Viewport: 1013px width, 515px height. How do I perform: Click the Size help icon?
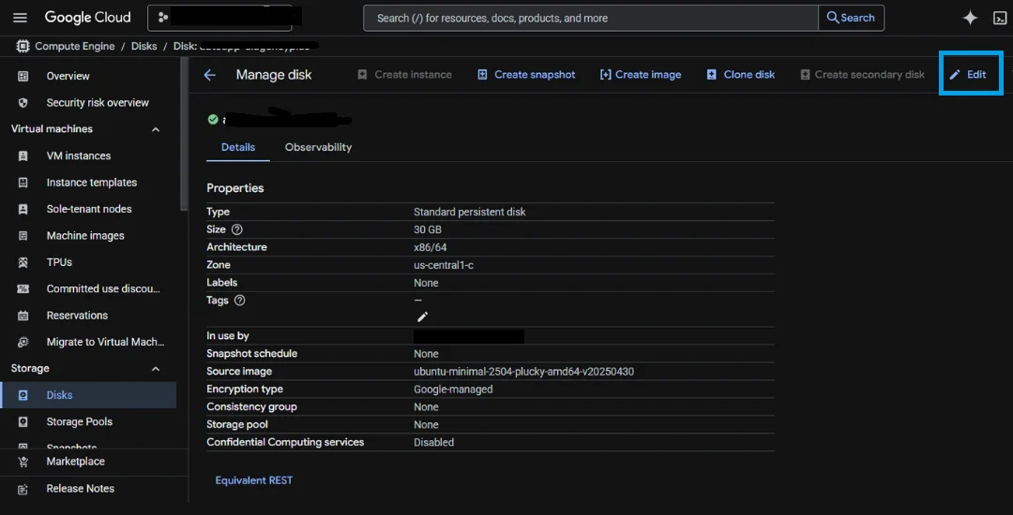pos(236,229)
